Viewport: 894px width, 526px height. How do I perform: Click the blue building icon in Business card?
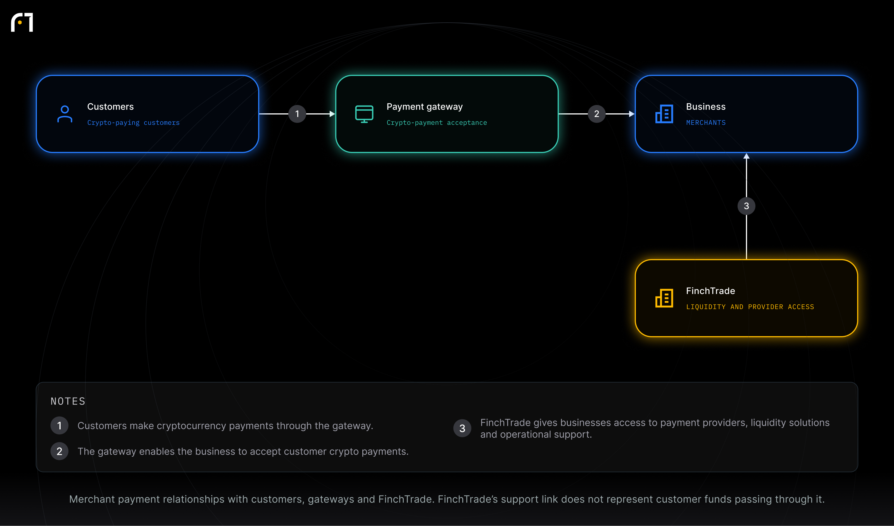tap(664, 114)
